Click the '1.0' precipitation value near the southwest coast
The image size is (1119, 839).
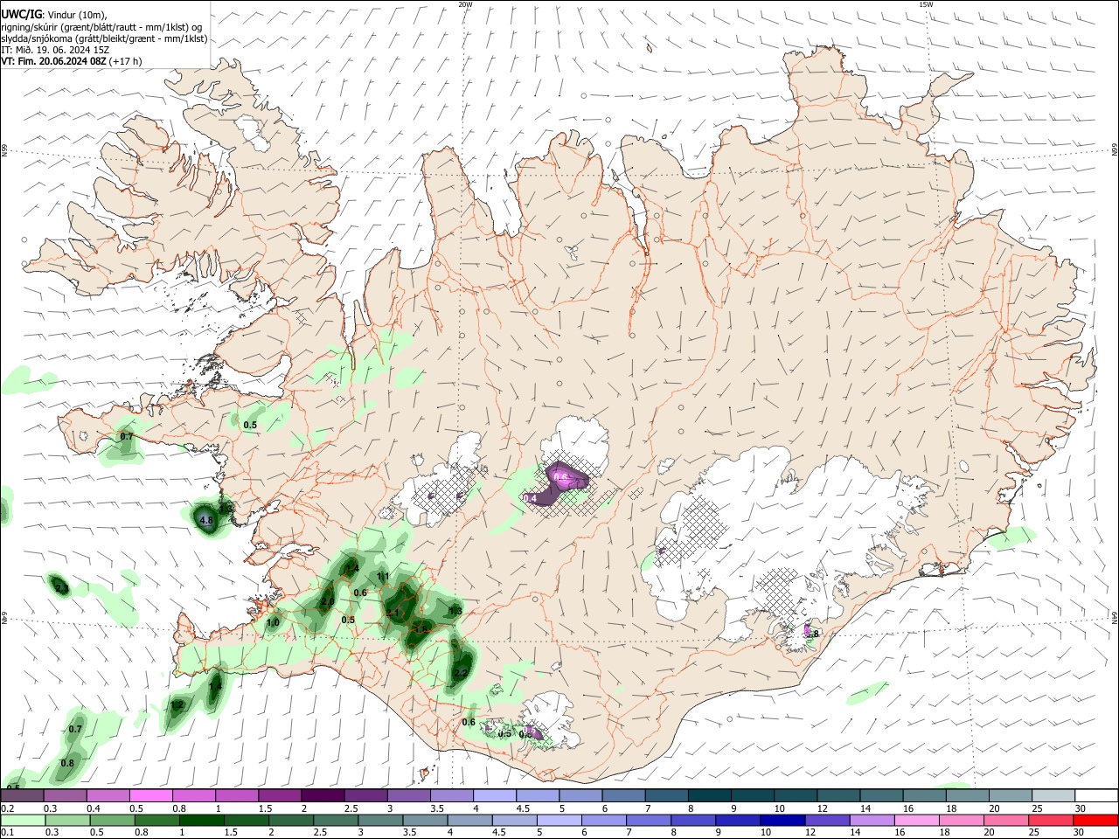[x=273, y=623]
